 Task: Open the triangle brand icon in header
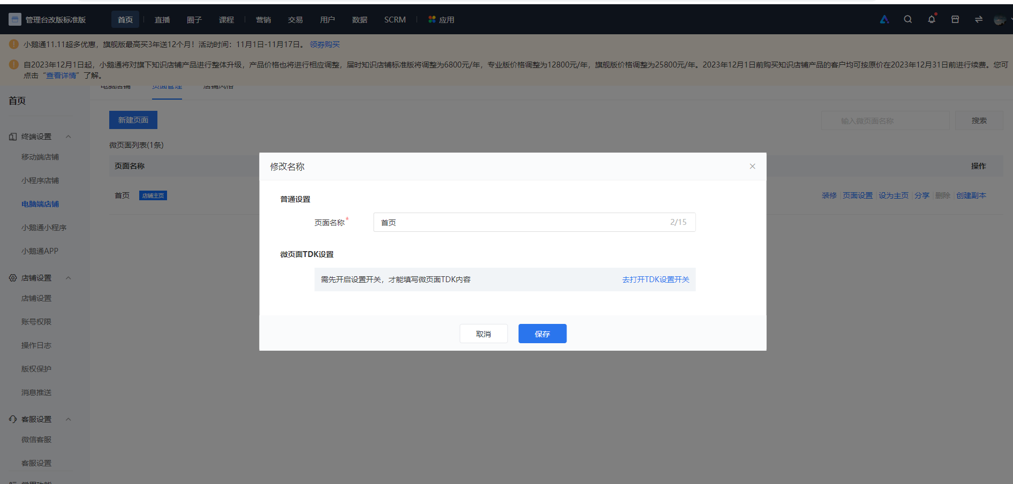[x=885, y=19]
